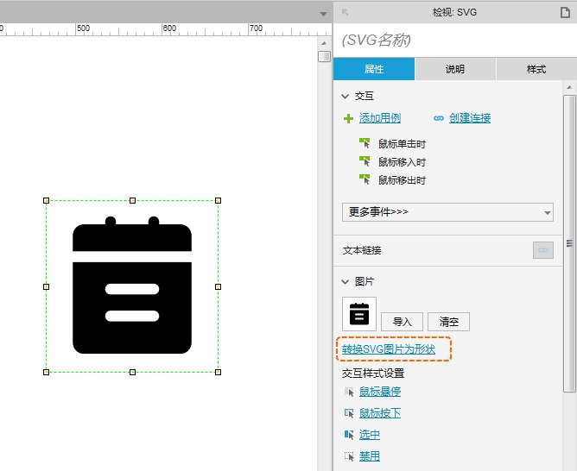The width and height of the screenshot is (577, 471).
Task: Click 转换SVG图片为形状 link
Action: point(389,349)
